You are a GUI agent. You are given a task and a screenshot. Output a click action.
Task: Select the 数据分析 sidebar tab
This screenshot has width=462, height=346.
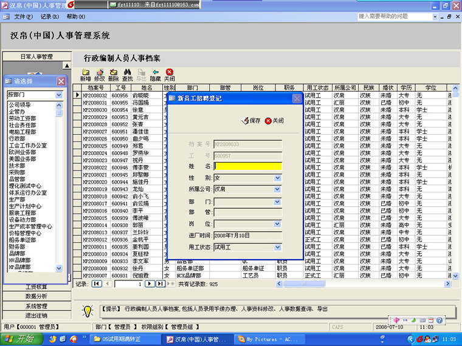37,296
